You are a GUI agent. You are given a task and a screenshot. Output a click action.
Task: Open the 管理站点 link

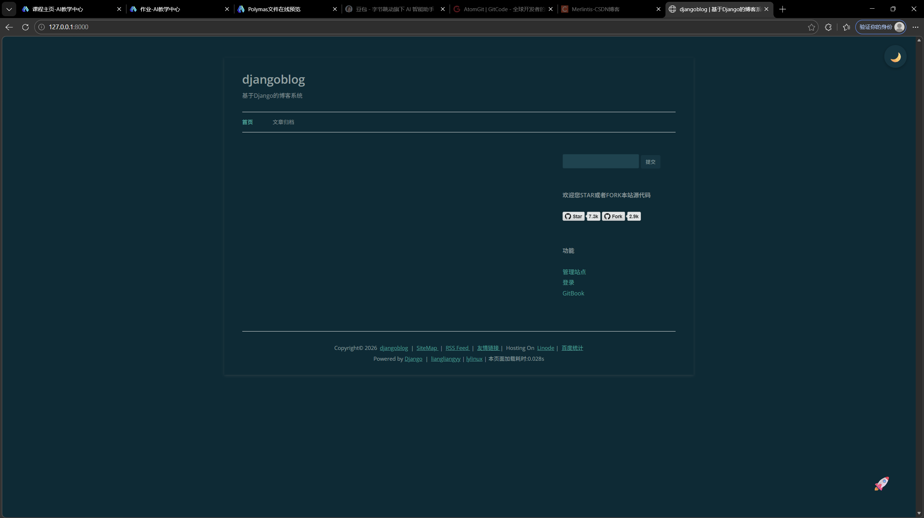coord(574,272)
